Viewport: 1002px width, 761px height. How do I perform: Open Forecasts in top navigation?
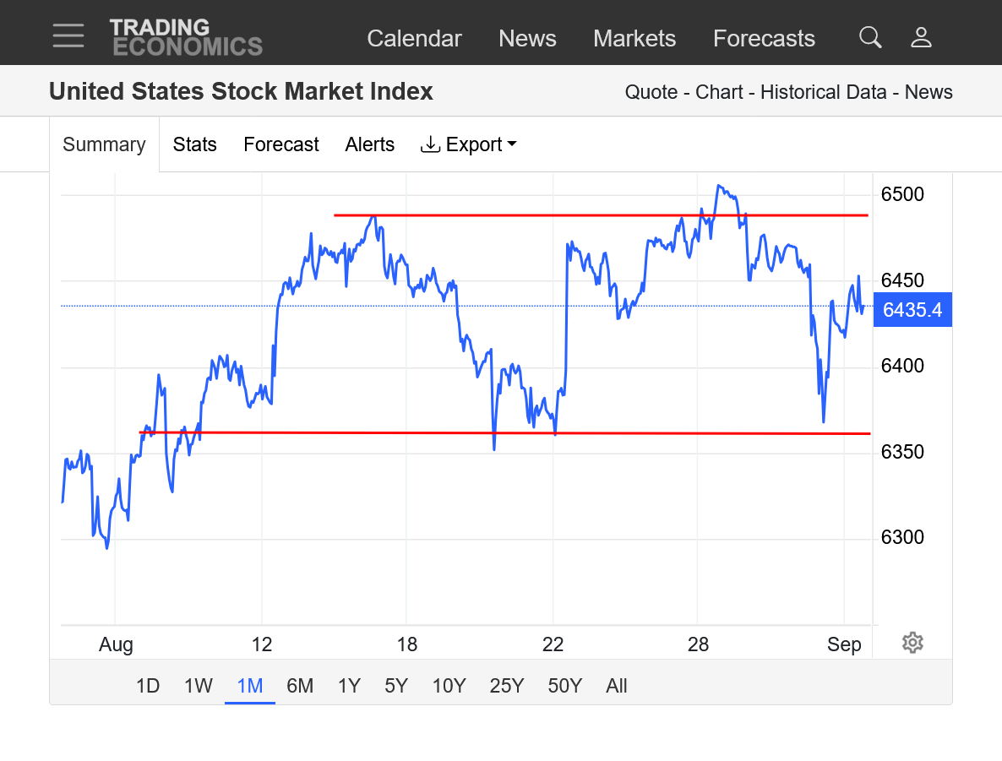point(764,38)
